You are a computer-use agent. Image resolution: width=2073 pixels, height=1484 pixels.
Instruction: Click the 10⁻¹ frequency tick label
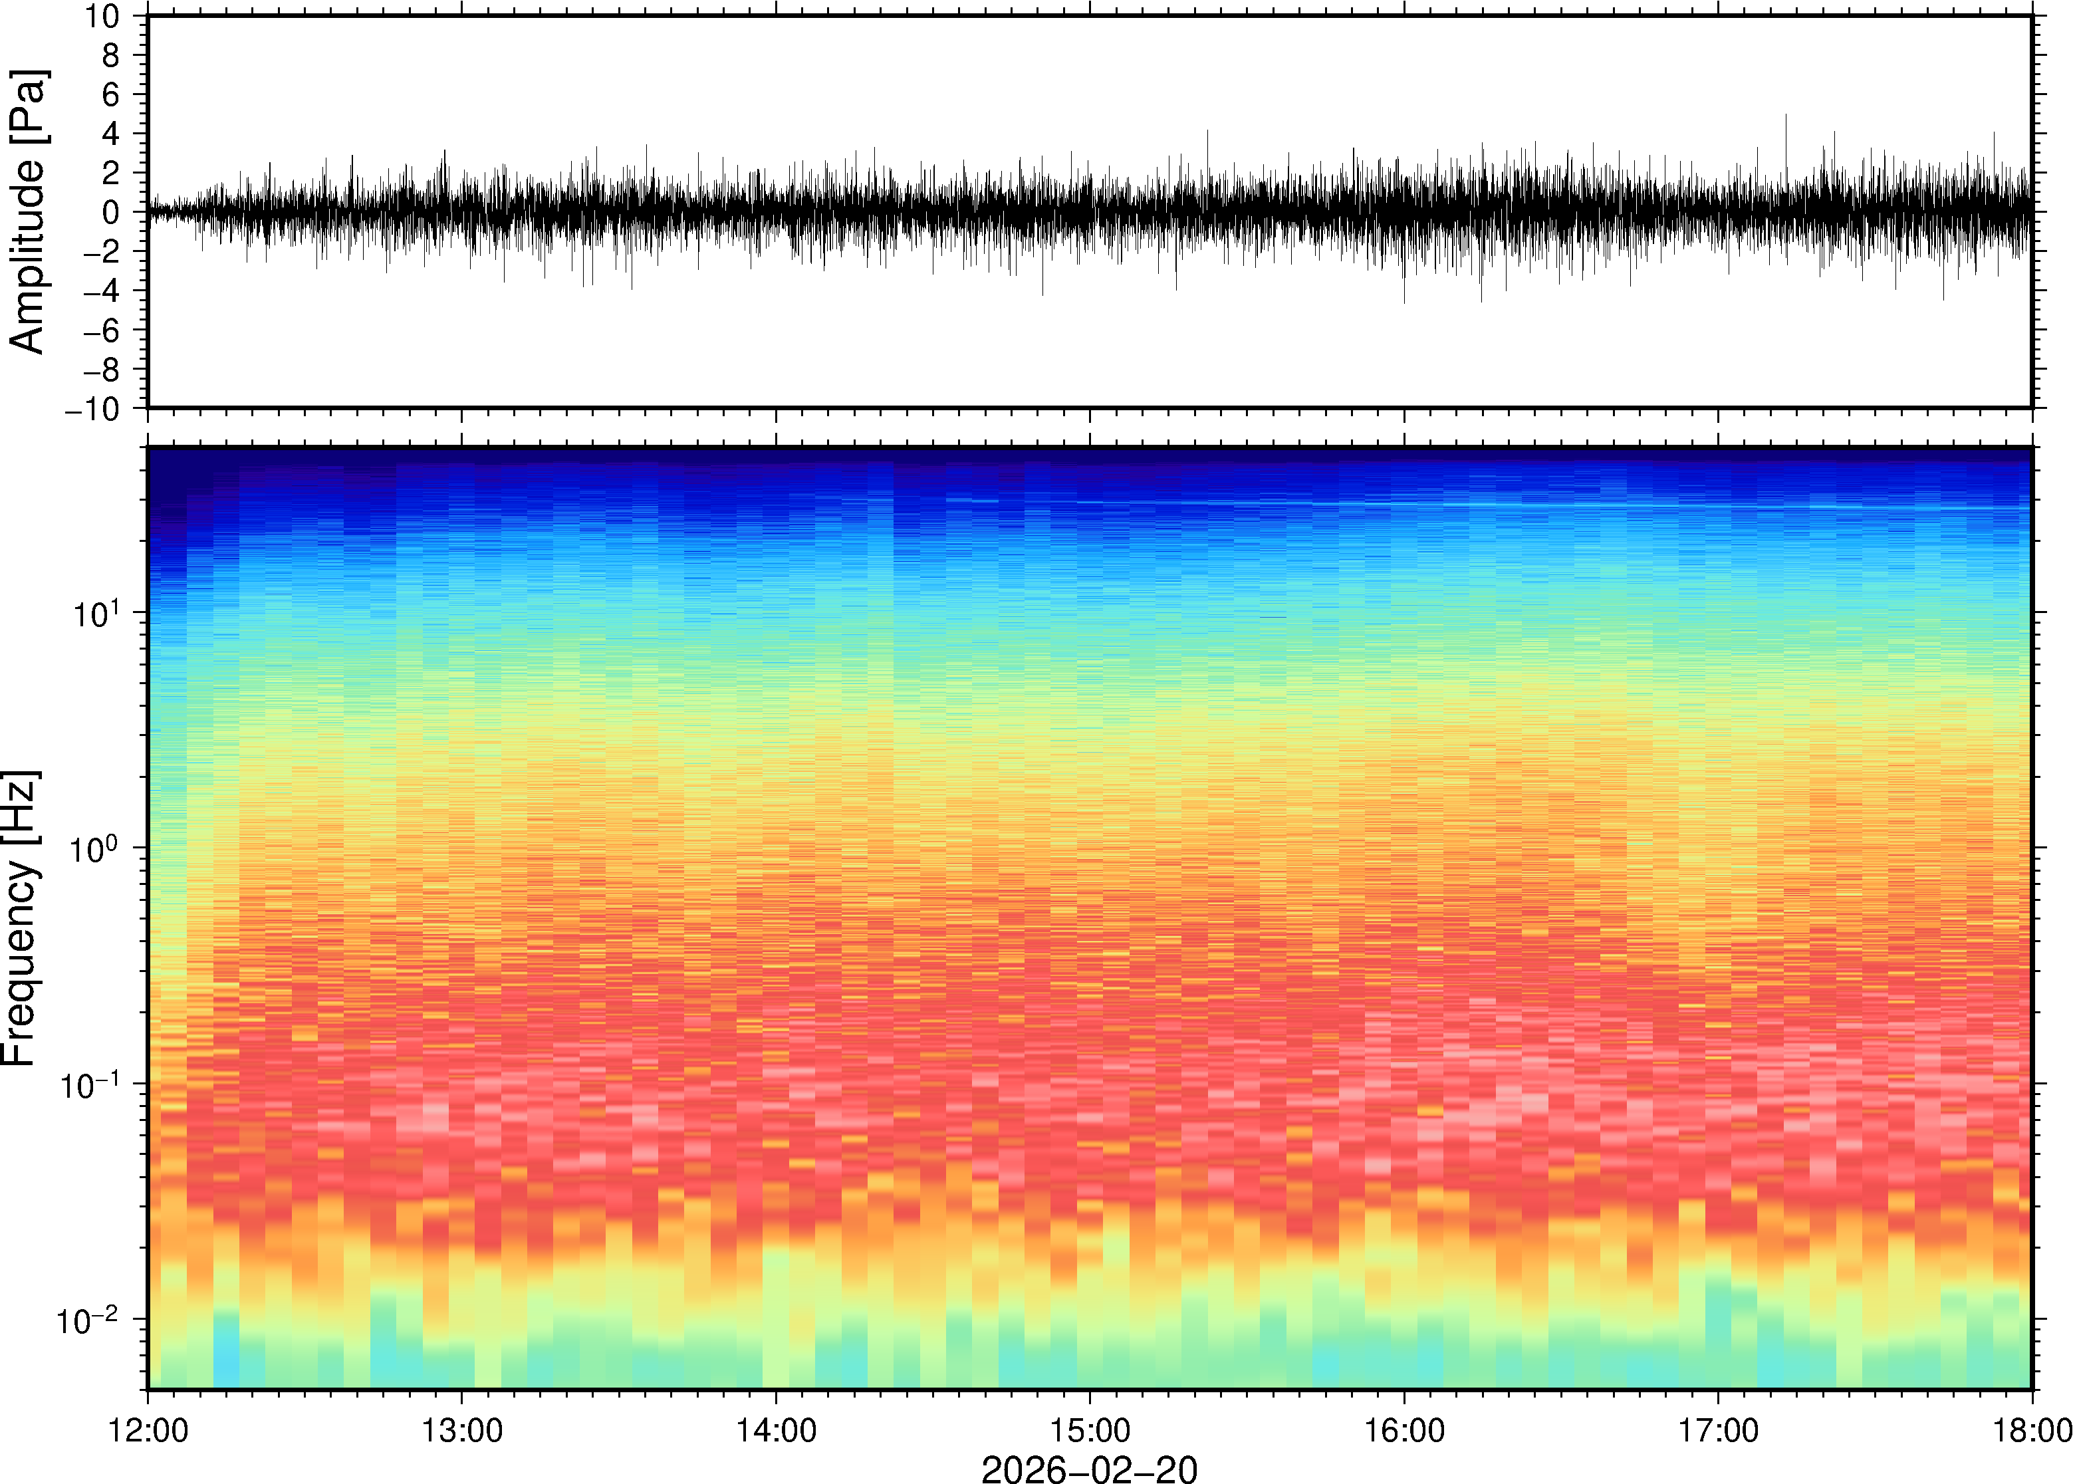click(x=90, y=1086)
